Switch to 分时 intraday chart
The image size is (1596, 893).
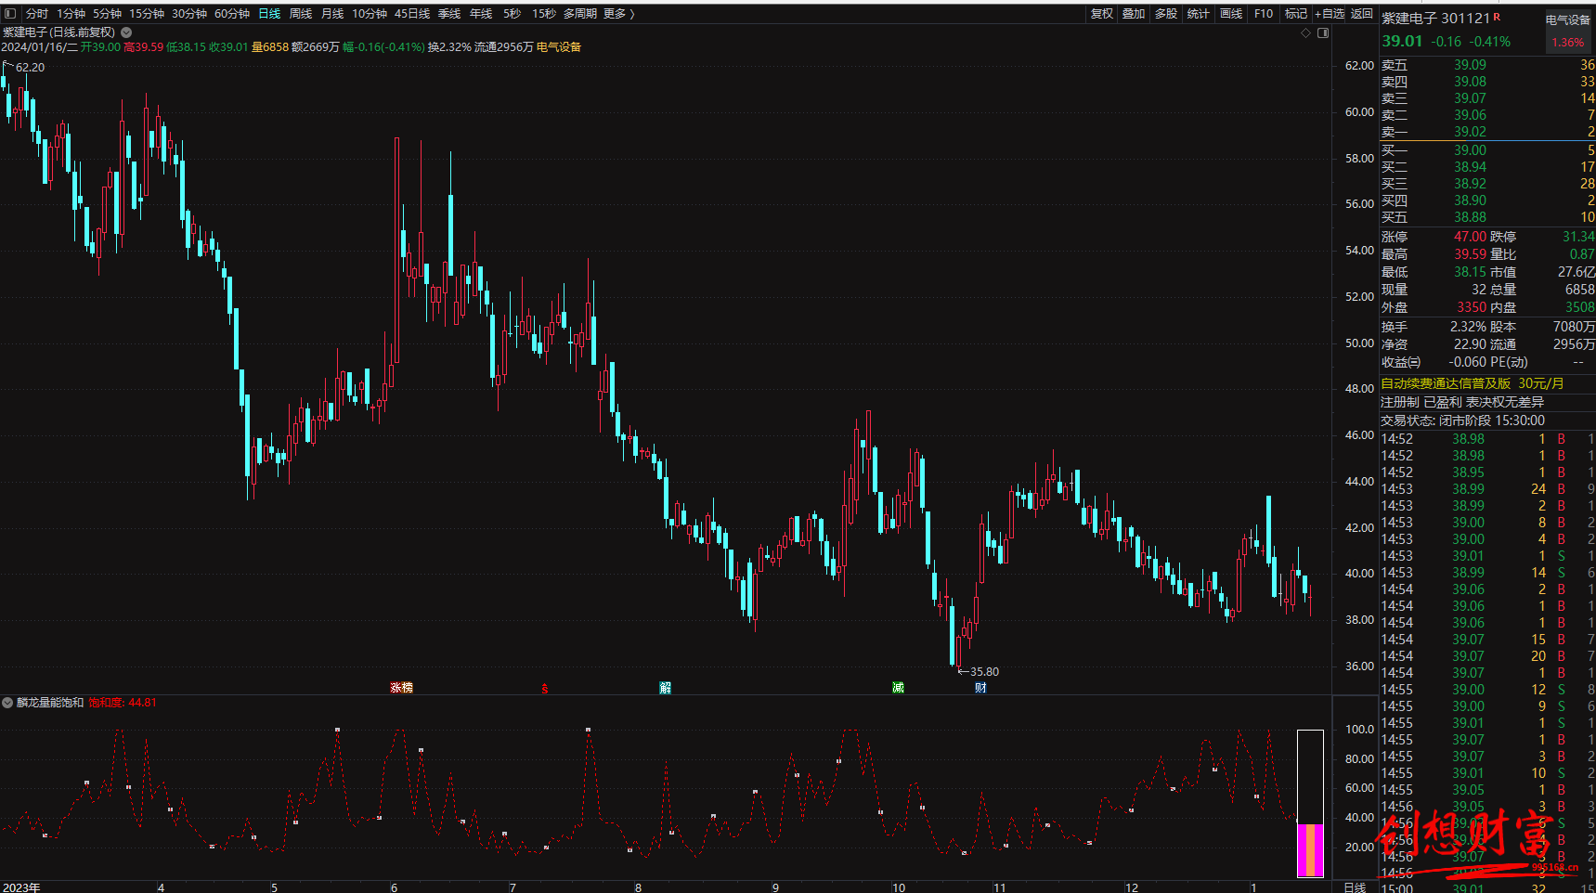point(37,14)
